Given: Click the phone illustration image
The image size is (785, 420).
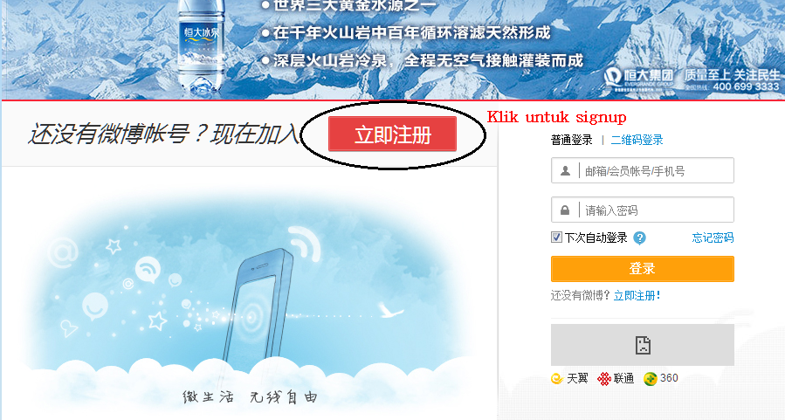Looking at the screenshot, I should coord(260,310).
